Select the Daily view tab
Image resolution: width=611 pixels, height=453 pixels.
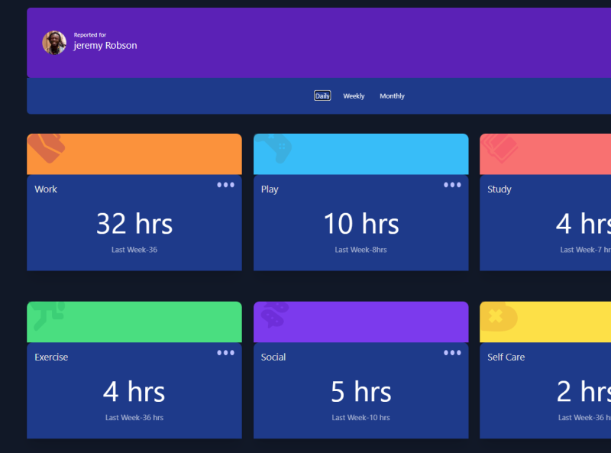(x=322, y=95)
